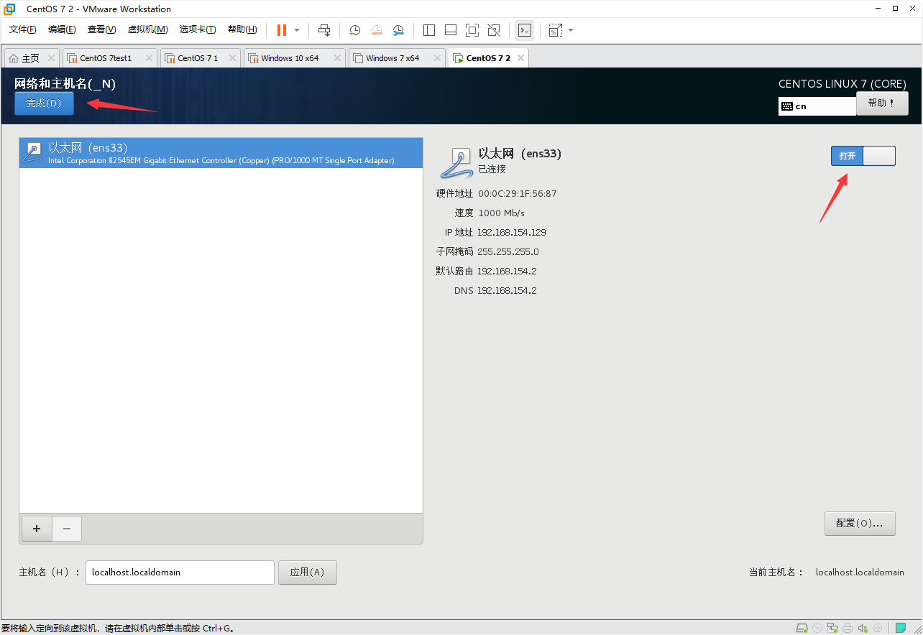Open the power options dropdown arrow

(297, 30)
